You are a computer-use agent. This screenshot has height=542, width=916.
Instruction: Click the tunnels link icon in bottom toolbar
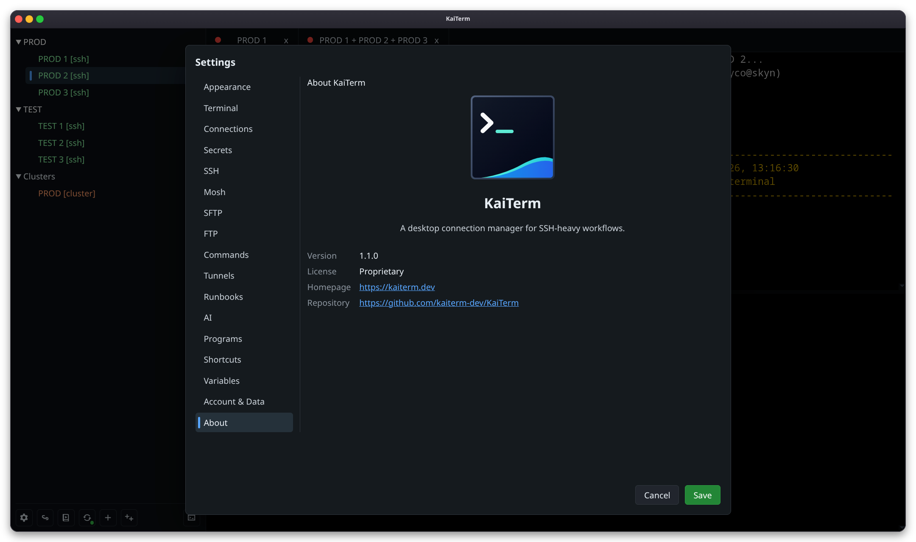click(x=45, y=517)
